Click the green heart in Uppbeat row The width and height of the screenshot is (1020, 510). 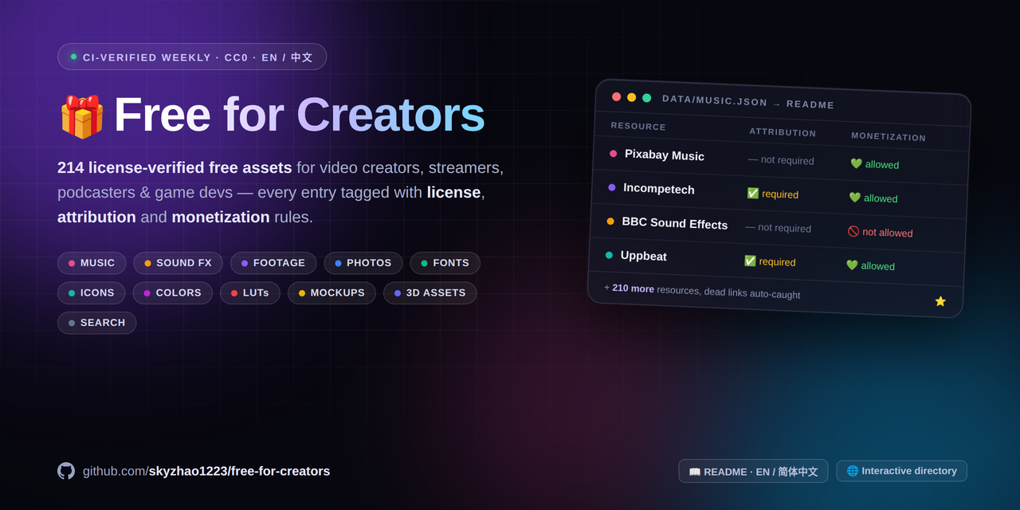point(852,265)
